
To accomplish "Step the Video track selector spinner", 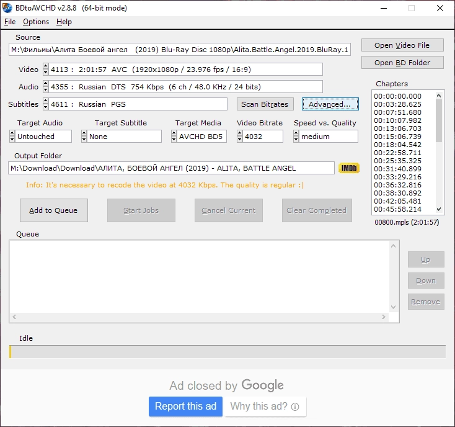I will click(45, 70).
